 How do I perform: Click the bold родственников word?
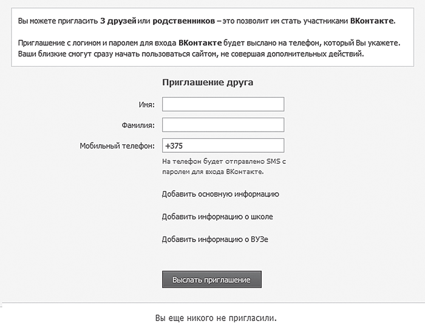click(x=184, y=21)
